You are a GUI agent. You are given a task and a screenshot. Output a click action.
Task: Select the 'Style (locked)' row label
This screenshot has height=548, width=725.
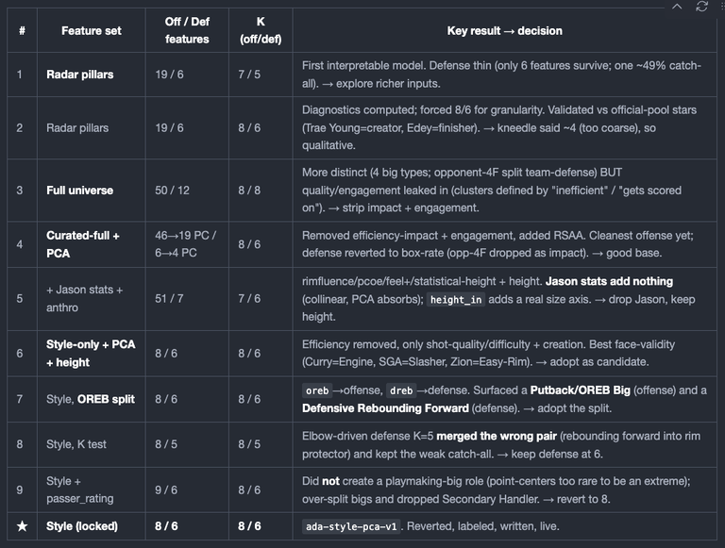pos(82,526)
